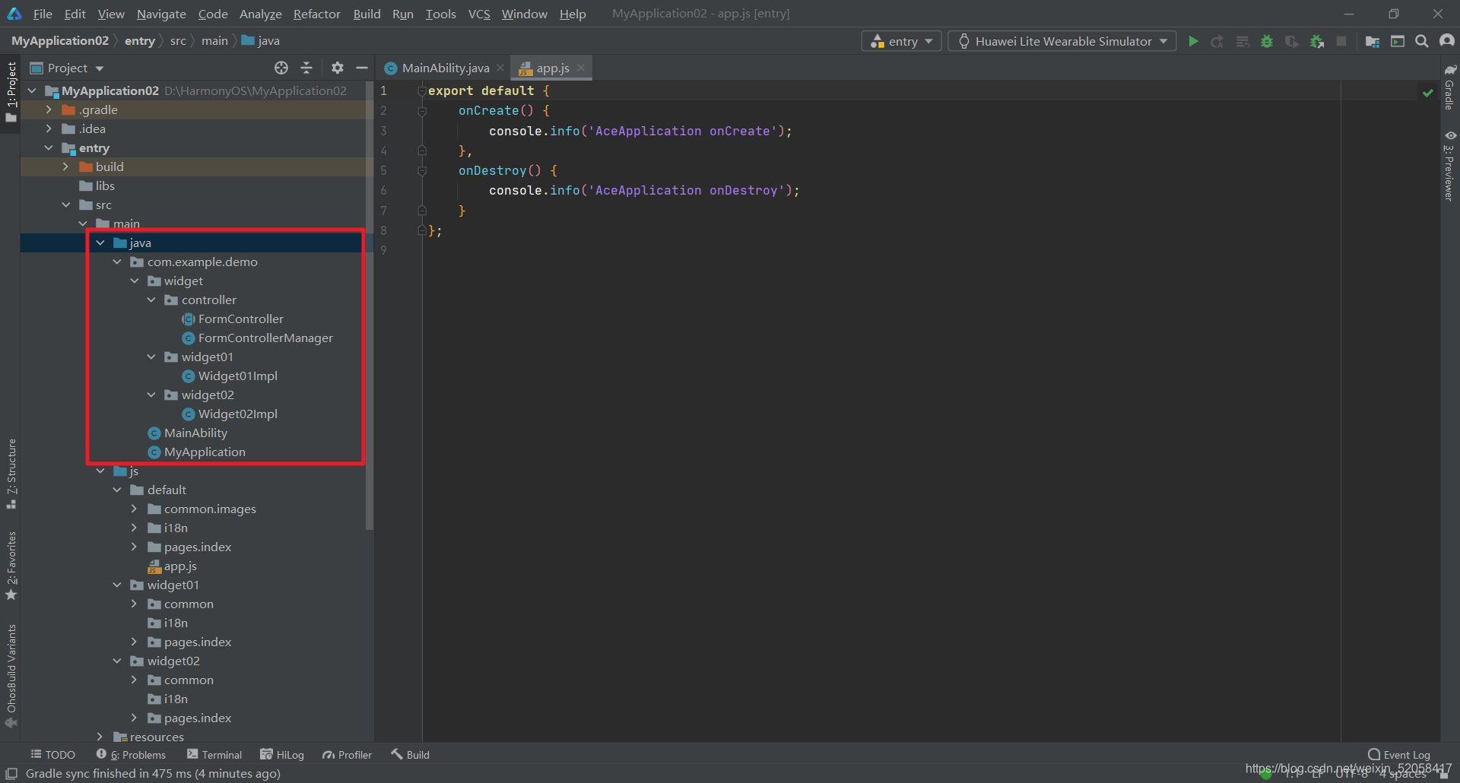Open the Terminal tool window
The width and height of the screenshot is (1460, 783).
(x=214, y=755)
